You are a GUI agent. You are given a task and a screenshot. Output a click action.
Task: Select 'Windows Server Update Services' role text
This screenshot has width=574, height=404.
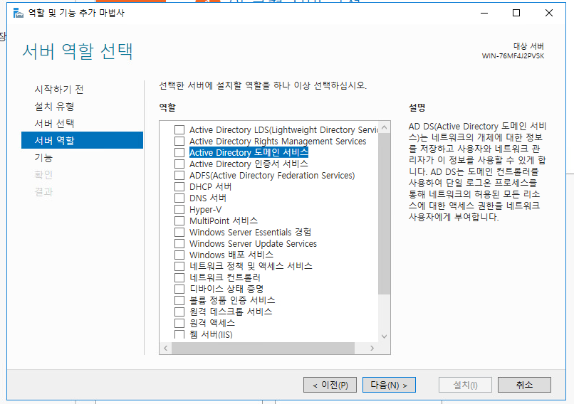(x=253, y=243)
